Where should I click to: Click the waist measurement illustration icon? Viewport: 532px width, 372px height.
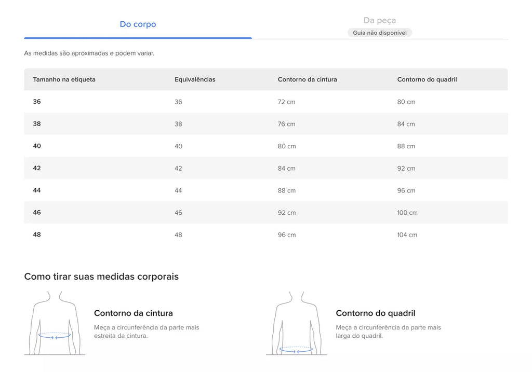(x=55, y=323)
